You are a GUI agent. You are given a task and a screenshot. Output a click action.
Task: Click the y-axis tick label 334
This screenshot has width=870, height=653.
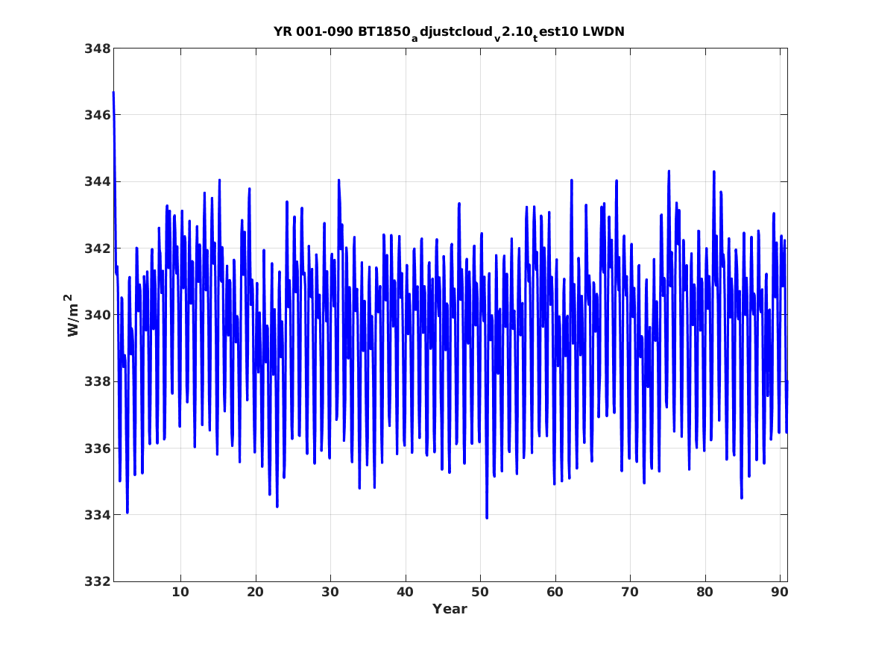pyautogui.click(x=97, y=515)
